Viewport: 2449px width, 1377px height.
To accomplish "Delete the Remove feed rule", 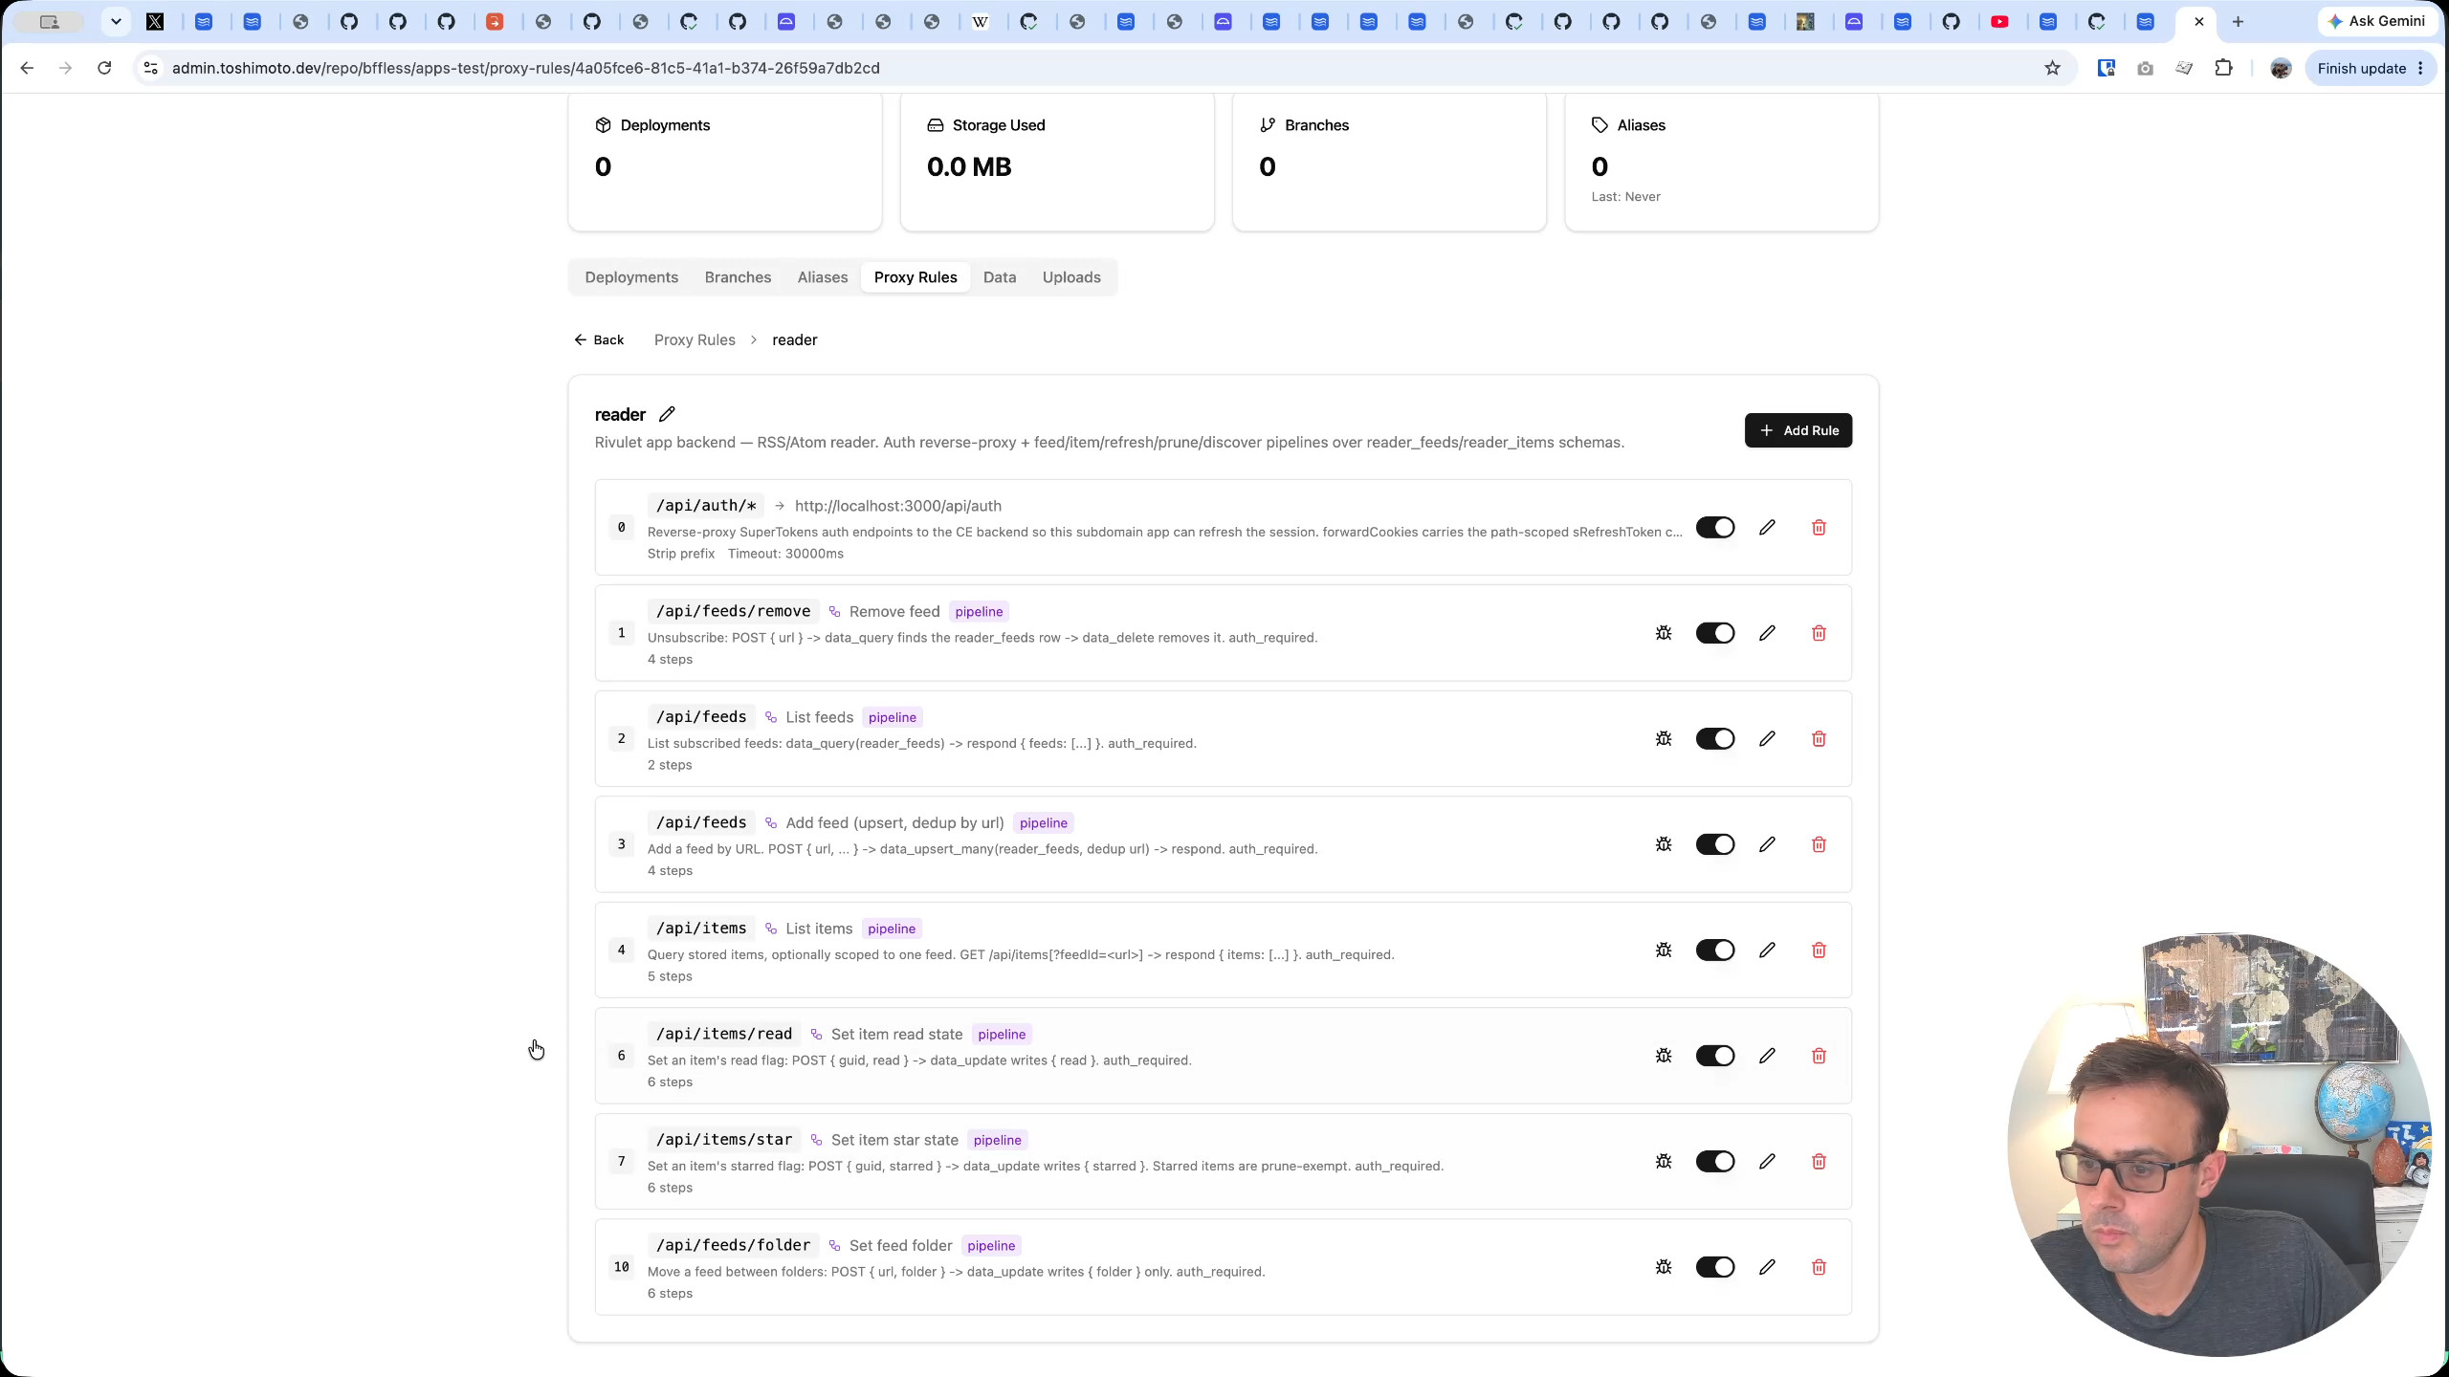I will (x=1819, y=633).
